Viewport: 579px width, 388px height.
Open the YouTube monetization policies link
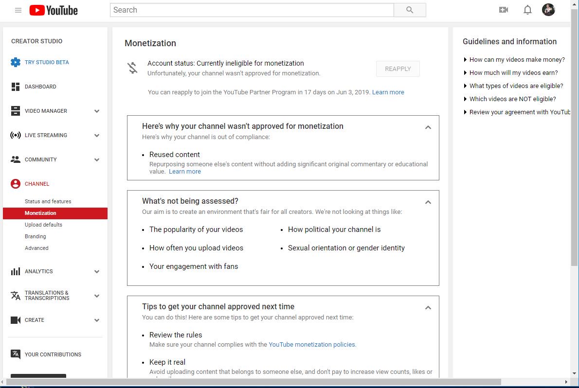[312, 344]
